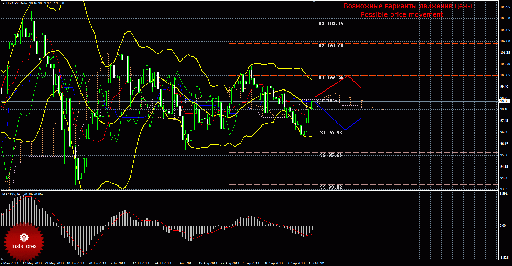Image resolution: width=512 pixels, height=266 pixels.
Task: Click the 101.35 price axis label
Action: tap(504, 52)
